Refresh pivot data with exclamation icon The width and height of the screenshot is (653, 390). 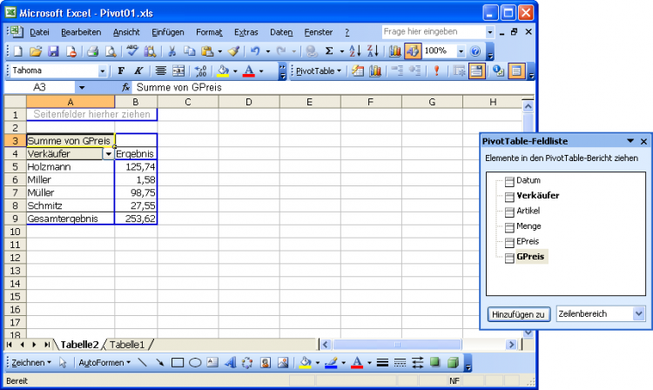(436, 71)
